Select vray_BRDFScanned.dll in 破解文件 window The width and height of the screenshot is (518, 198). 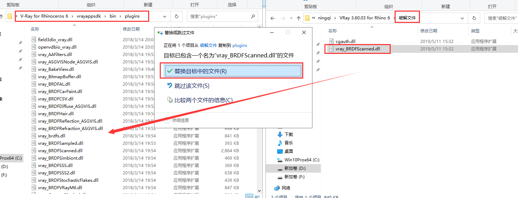point(358,49)
